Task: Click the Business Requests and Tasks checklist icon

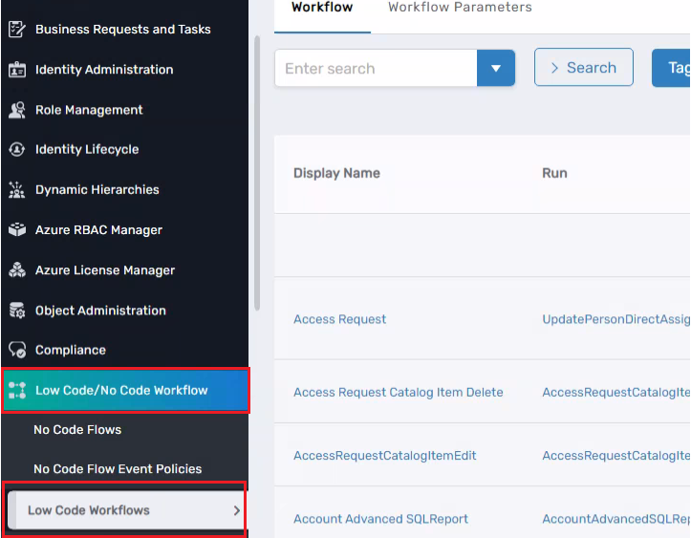Action: [17, 29]
